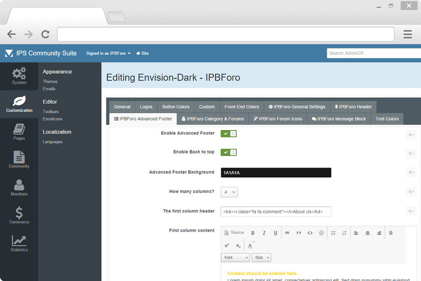The height and width of the screenshot is (281, 421).
Task: Toggle underline formatting in editor
Action: click(276, 233)
